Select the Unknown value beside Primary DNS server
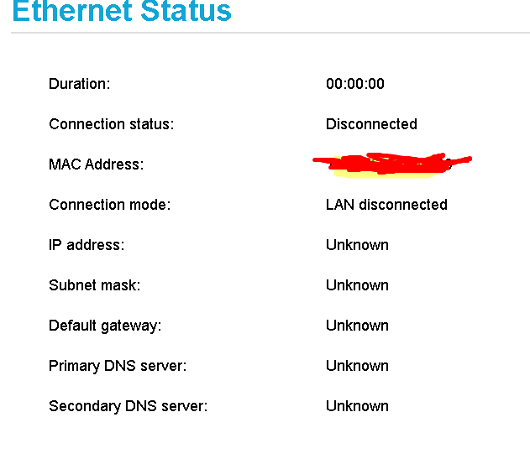Viewport: 530px width, 459px height. coord(357,366)
